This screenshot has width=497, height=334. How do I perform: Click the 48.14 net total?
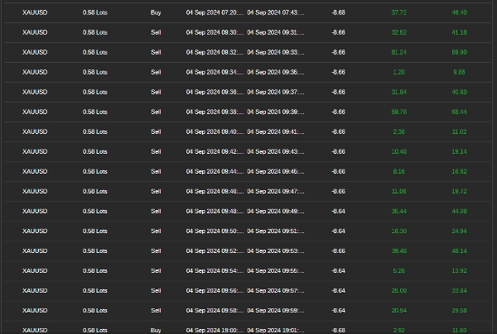pos(459,250)
